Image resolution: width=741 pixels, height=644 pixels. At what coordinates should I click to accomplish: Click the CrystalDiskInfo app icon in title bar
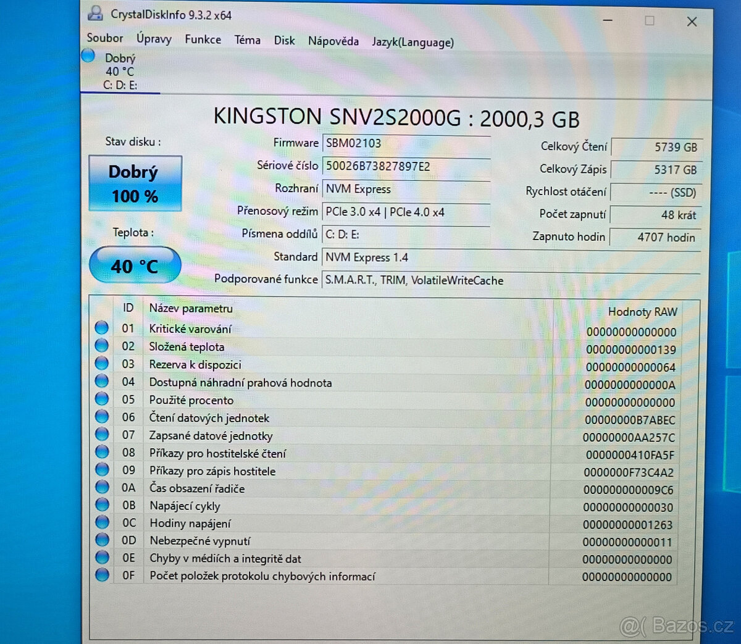96,12
